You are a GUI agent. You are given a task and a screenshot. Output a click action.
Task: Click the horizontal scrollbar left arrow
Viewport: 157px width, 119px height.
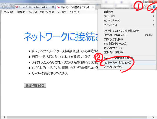[x=5, y=117]
